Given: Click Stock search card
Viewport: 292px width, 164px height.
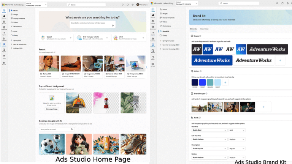Looking at the screenshot, I should point(129,38).
